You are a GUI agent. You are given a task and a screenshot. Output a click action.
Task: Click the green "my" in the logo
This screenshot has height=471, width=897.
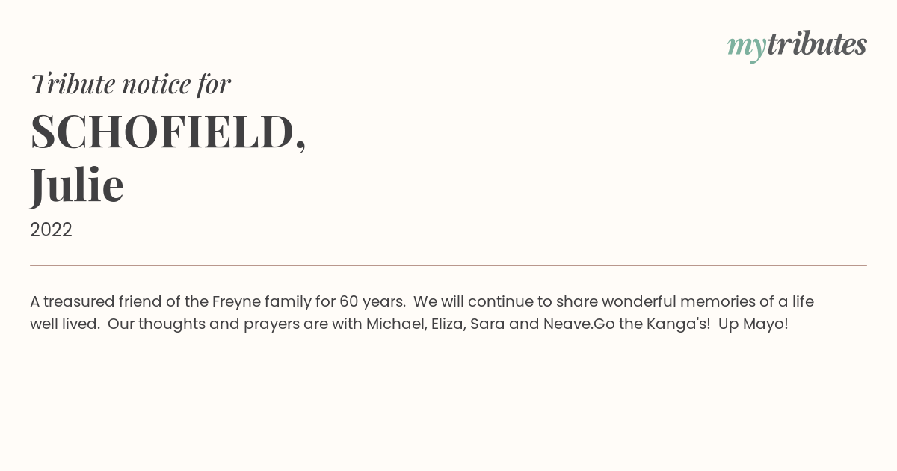coord(747,48)
